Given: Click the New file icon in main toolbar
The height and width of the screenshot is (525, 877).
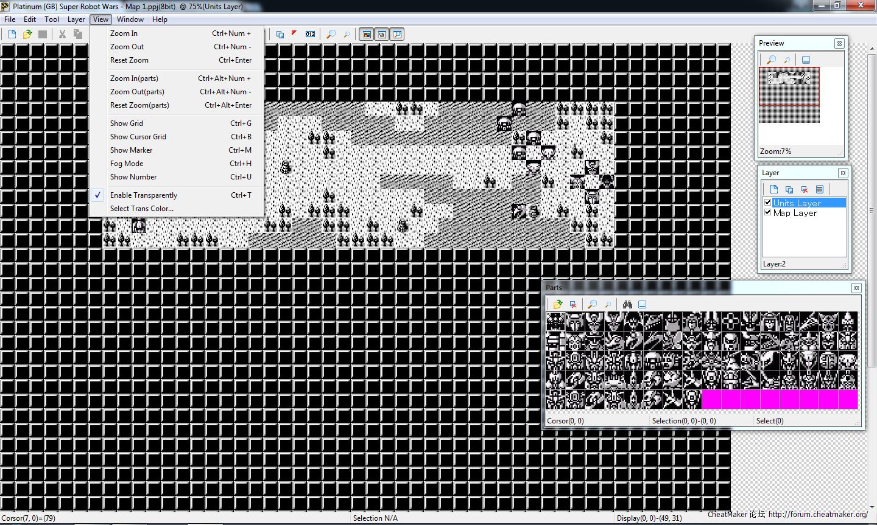Looking at the screenshot, I should [x=12, y=34].
